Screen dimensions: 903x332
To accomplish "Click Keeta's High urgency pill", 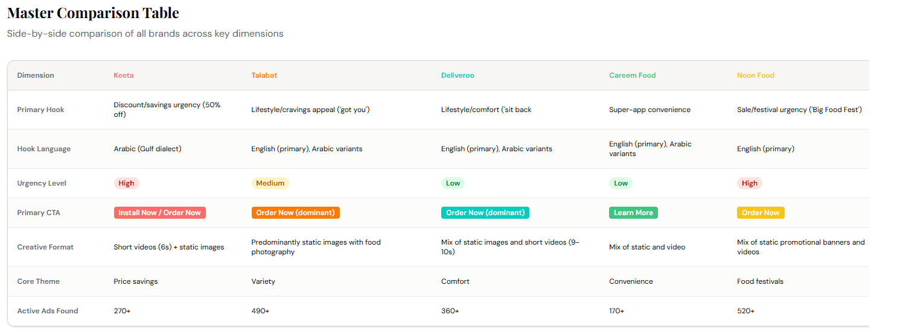I will (x=126, y=183).
